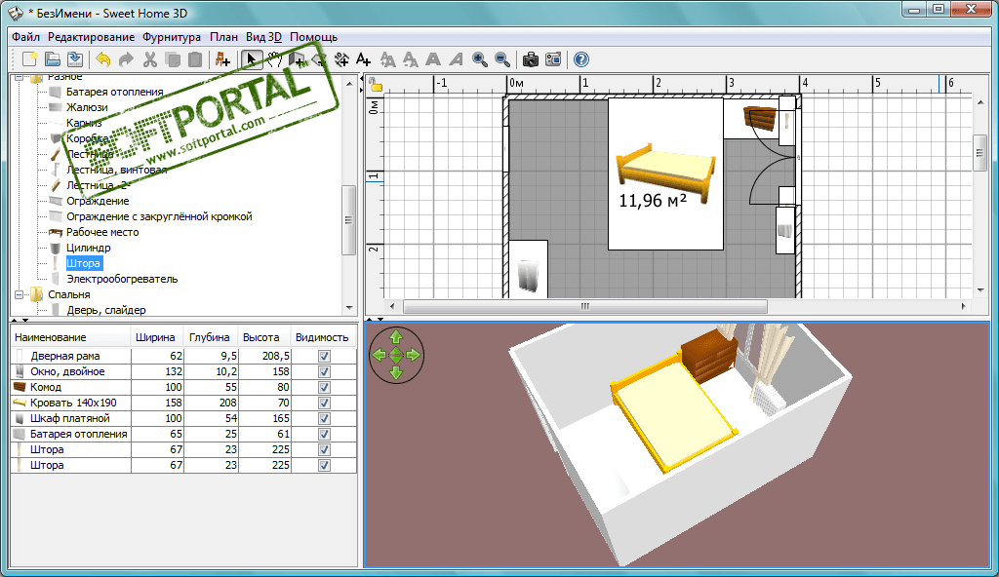Select Штора in the catalog tree
This screenshot has height=577, width=999.
point(84,264)
